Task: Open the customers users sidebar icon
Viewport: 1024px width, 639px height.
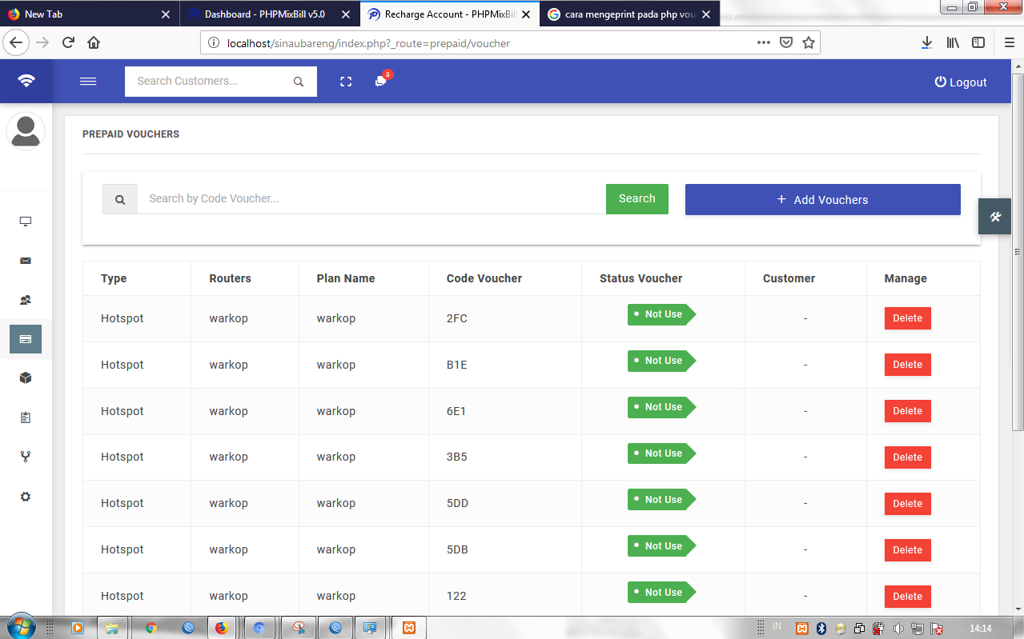Action: coord(26,300)
